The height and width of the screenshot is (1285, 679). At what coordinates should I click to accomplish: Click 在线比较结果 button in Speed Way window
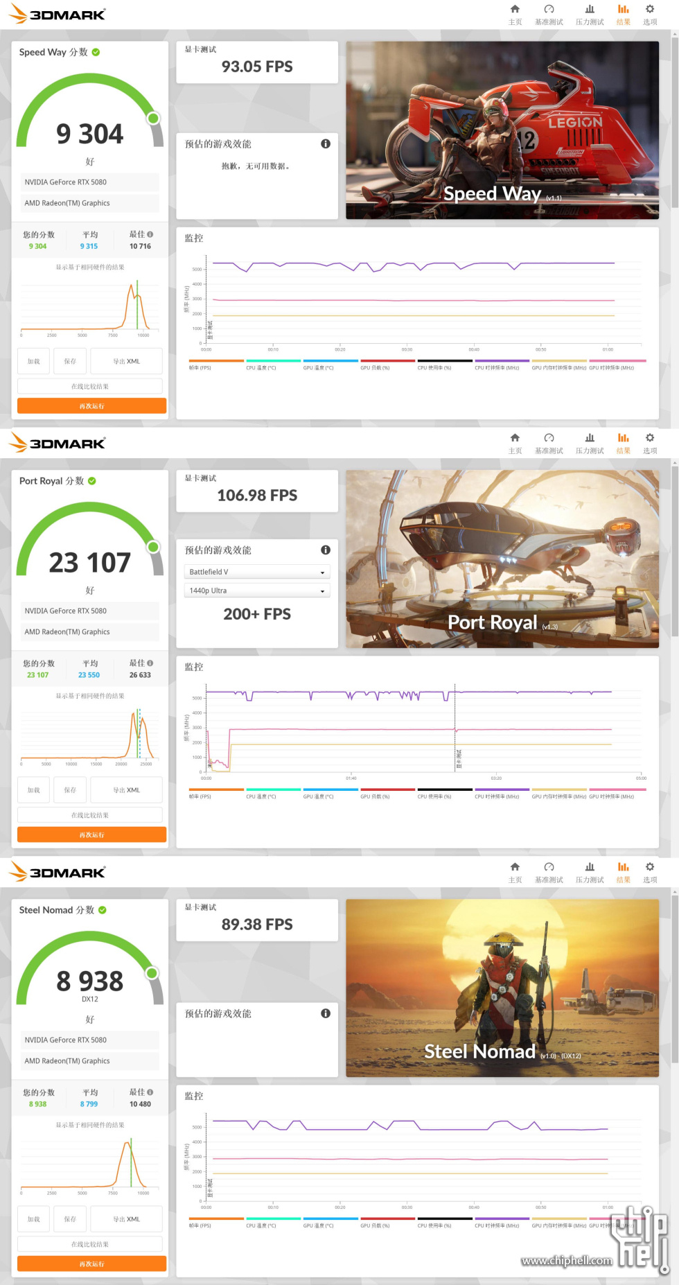click(x=90, y=387)
